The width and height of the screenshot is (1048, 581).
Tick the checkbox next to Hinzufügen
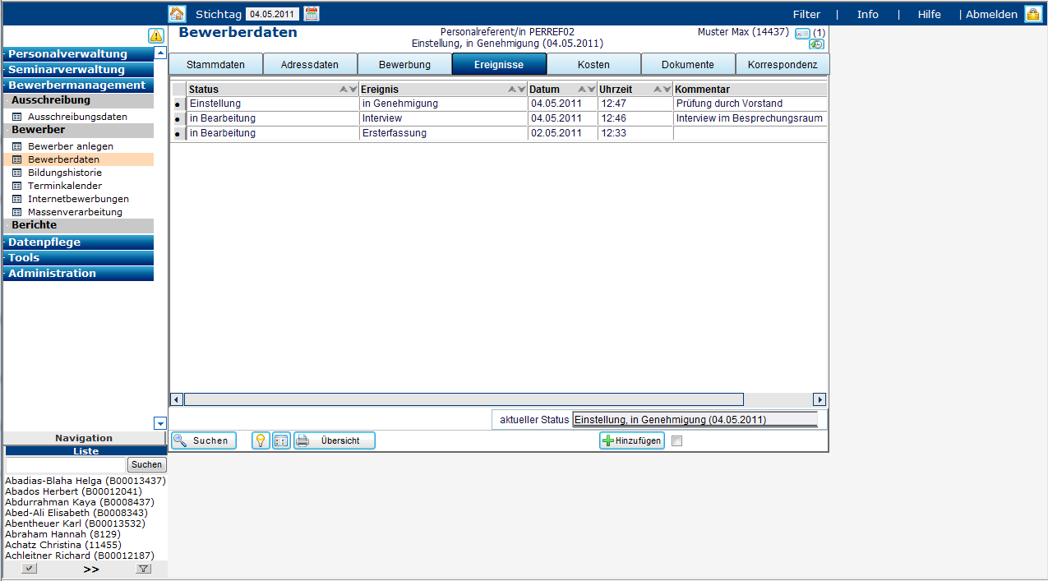[676, 441]
